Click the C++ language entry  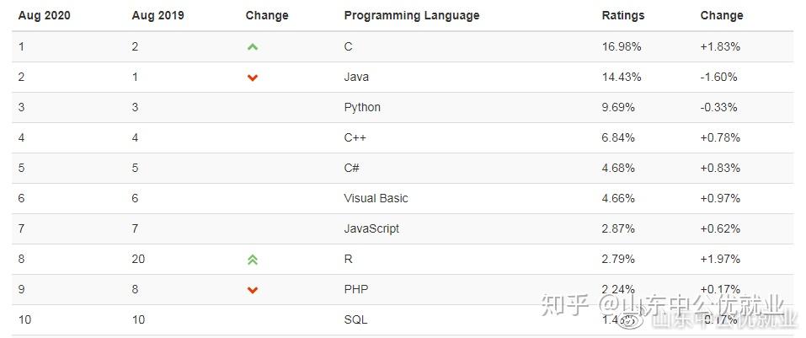tap(355, 137)
